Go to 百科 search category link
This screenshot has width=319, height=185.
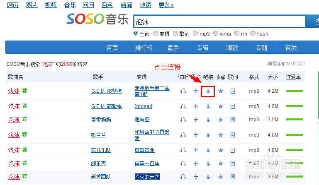click(x=107, y=5)
